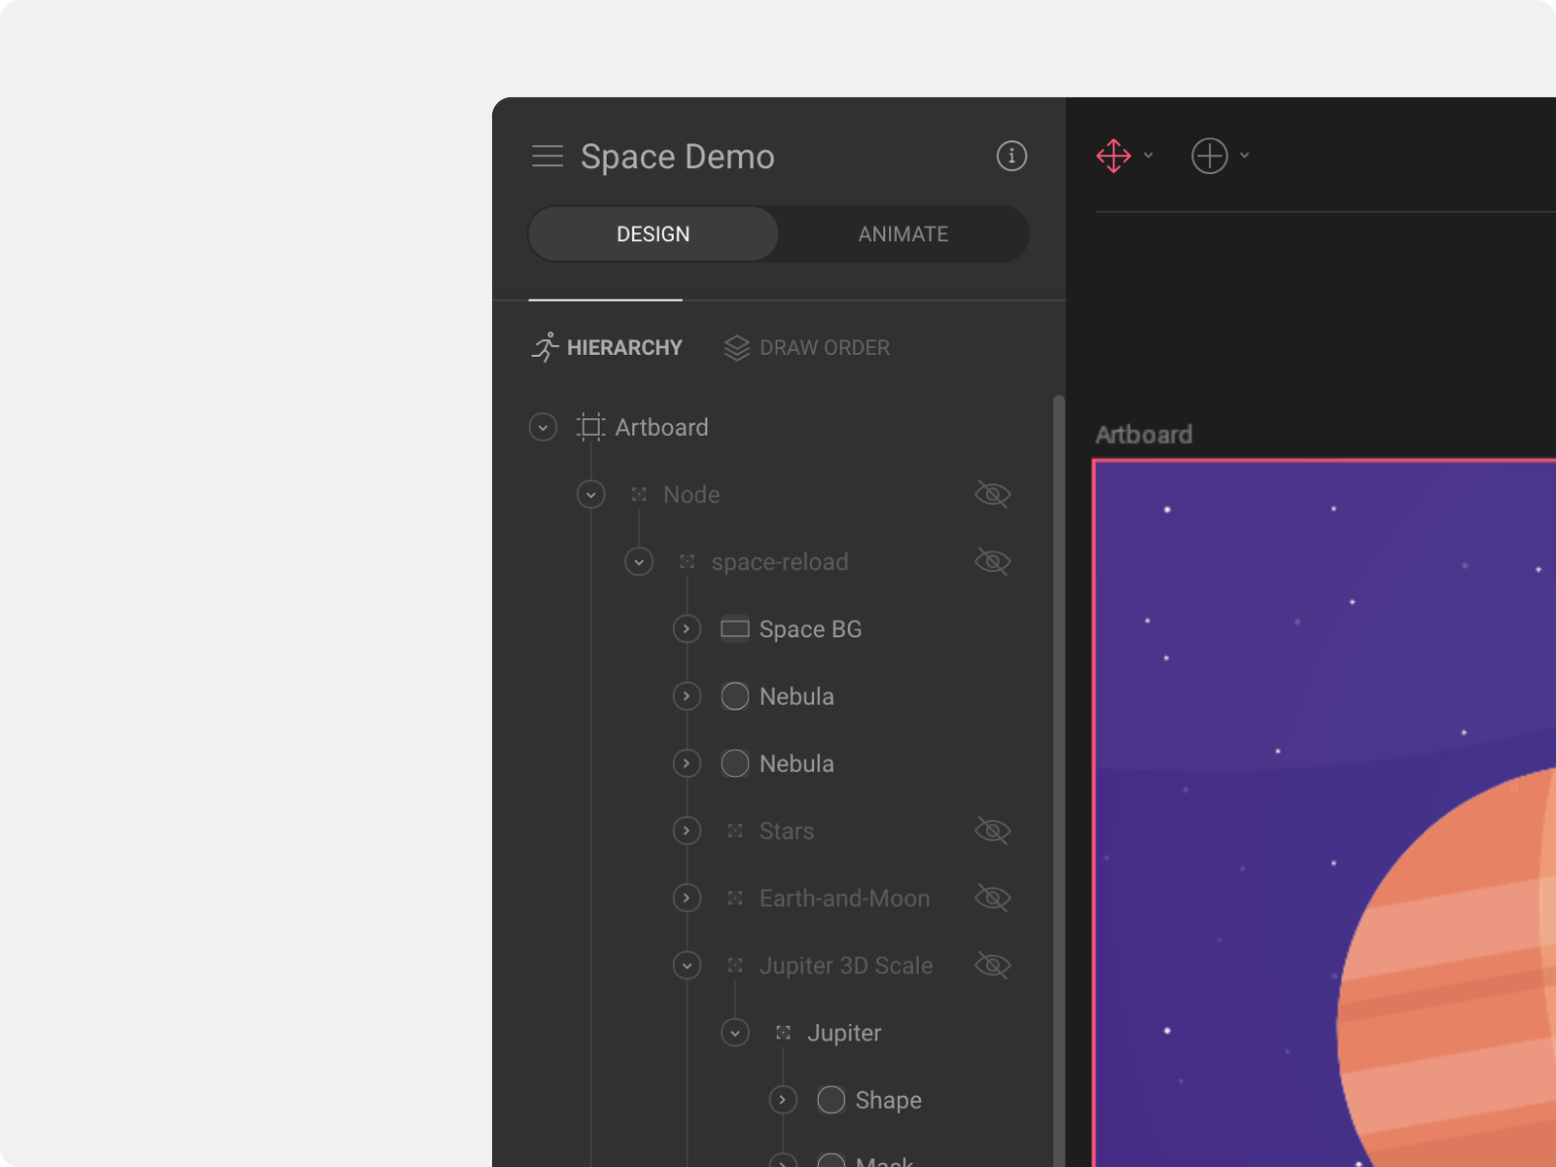
Task: Click the second Nebula ellipse icon
Action: (x=735, y=763)
